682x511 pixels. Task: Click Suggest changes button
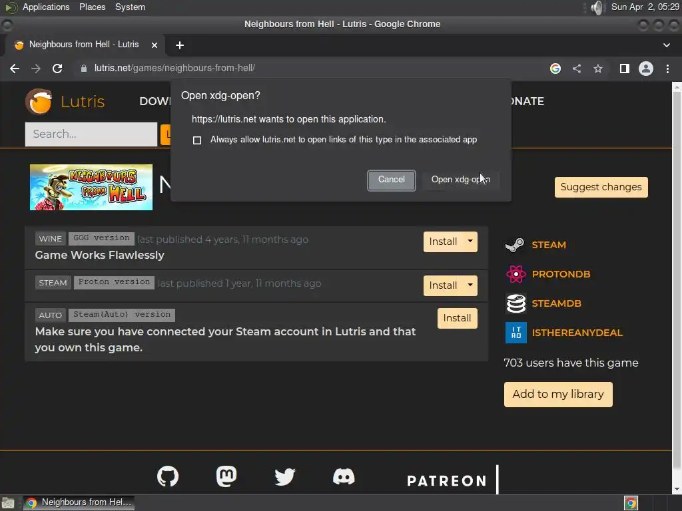tap(601, 187)
